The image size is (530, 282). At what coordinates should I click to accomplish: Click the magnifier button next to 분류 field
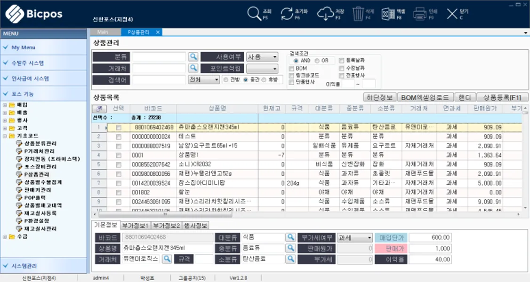pos(193,57)
